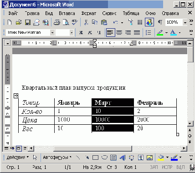Click the Save floppy disk icon
Viewport: 195px width, 173px height.
[x=27, y=22]
